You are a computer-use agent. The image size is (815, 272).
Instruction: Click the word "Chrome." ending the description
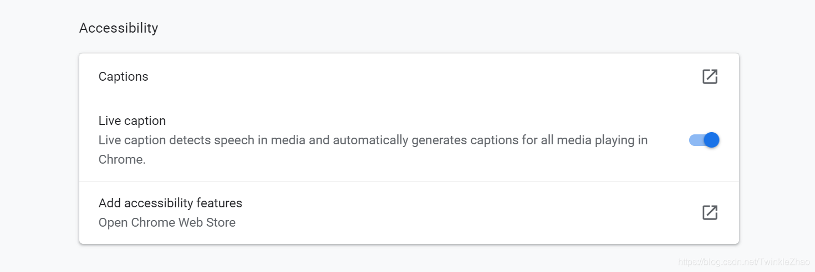[x=122, y=160]
